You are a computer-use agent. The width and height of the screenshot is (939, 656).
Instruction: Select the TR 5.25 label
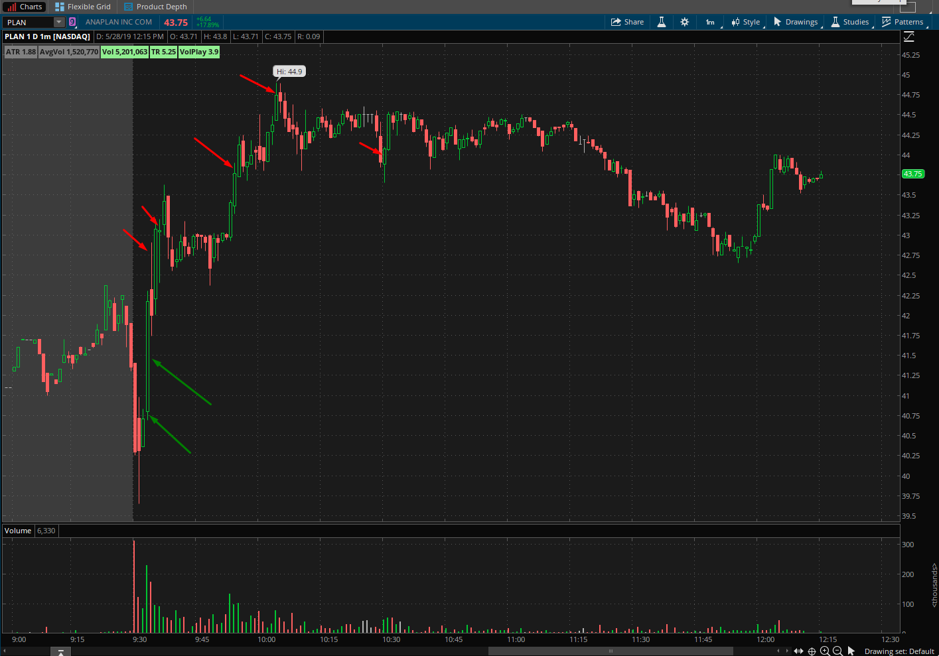(163, 52)
